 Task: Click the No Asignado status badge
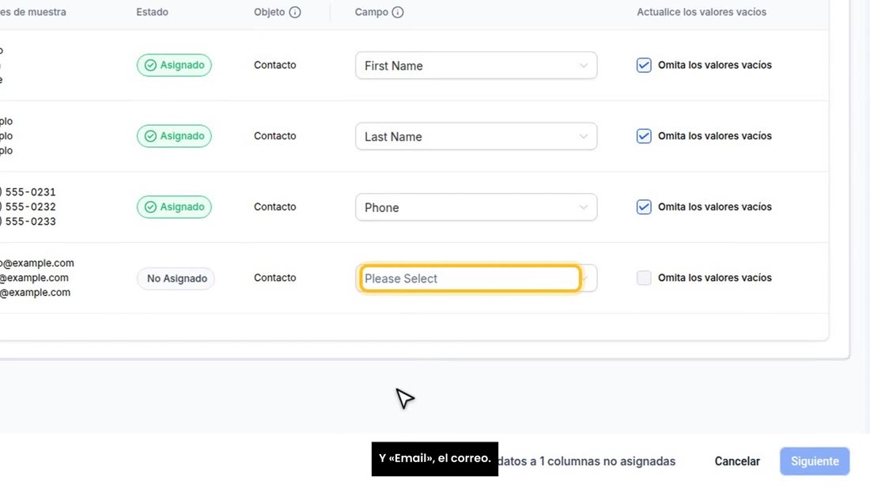(176, 279)
